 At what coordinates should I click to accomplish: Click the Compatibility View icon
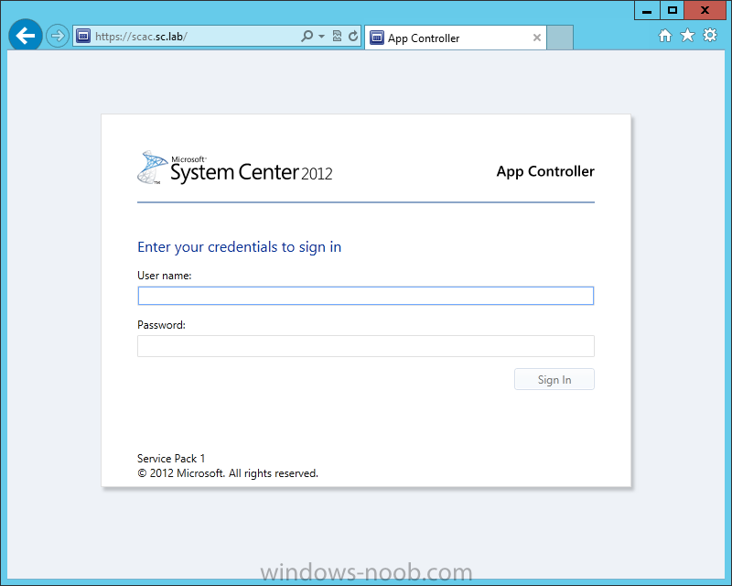click(x=337, y=36)
